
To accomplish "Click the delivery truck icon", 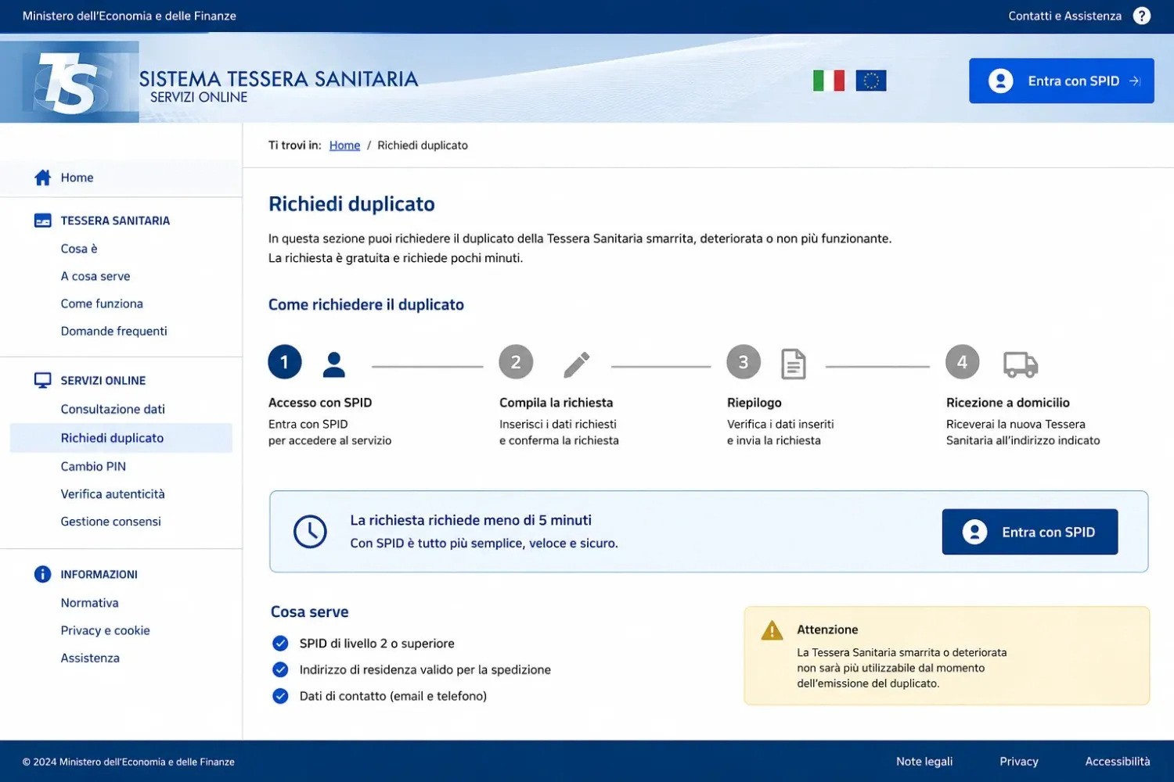I will [1021, 364].
